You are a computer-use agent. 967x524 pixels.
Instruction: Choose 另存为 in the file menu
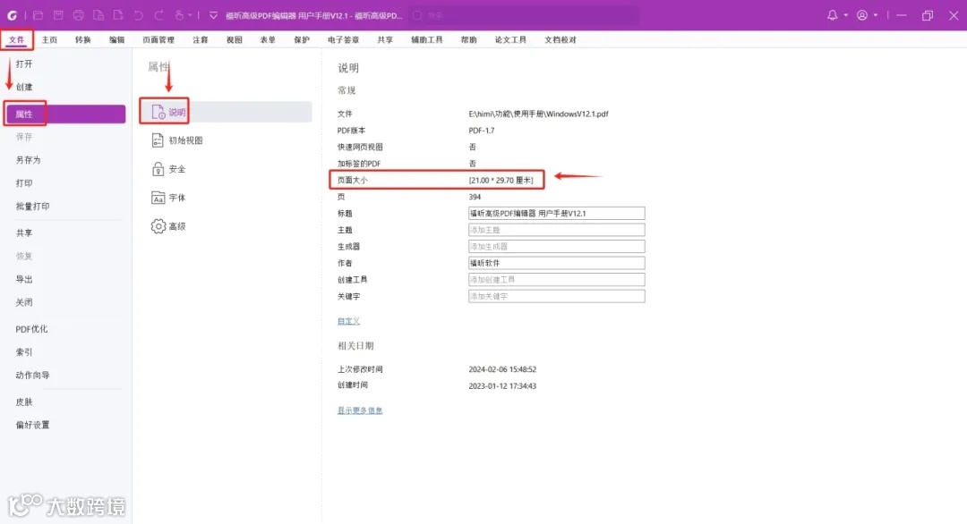click(x=28, y=160)
